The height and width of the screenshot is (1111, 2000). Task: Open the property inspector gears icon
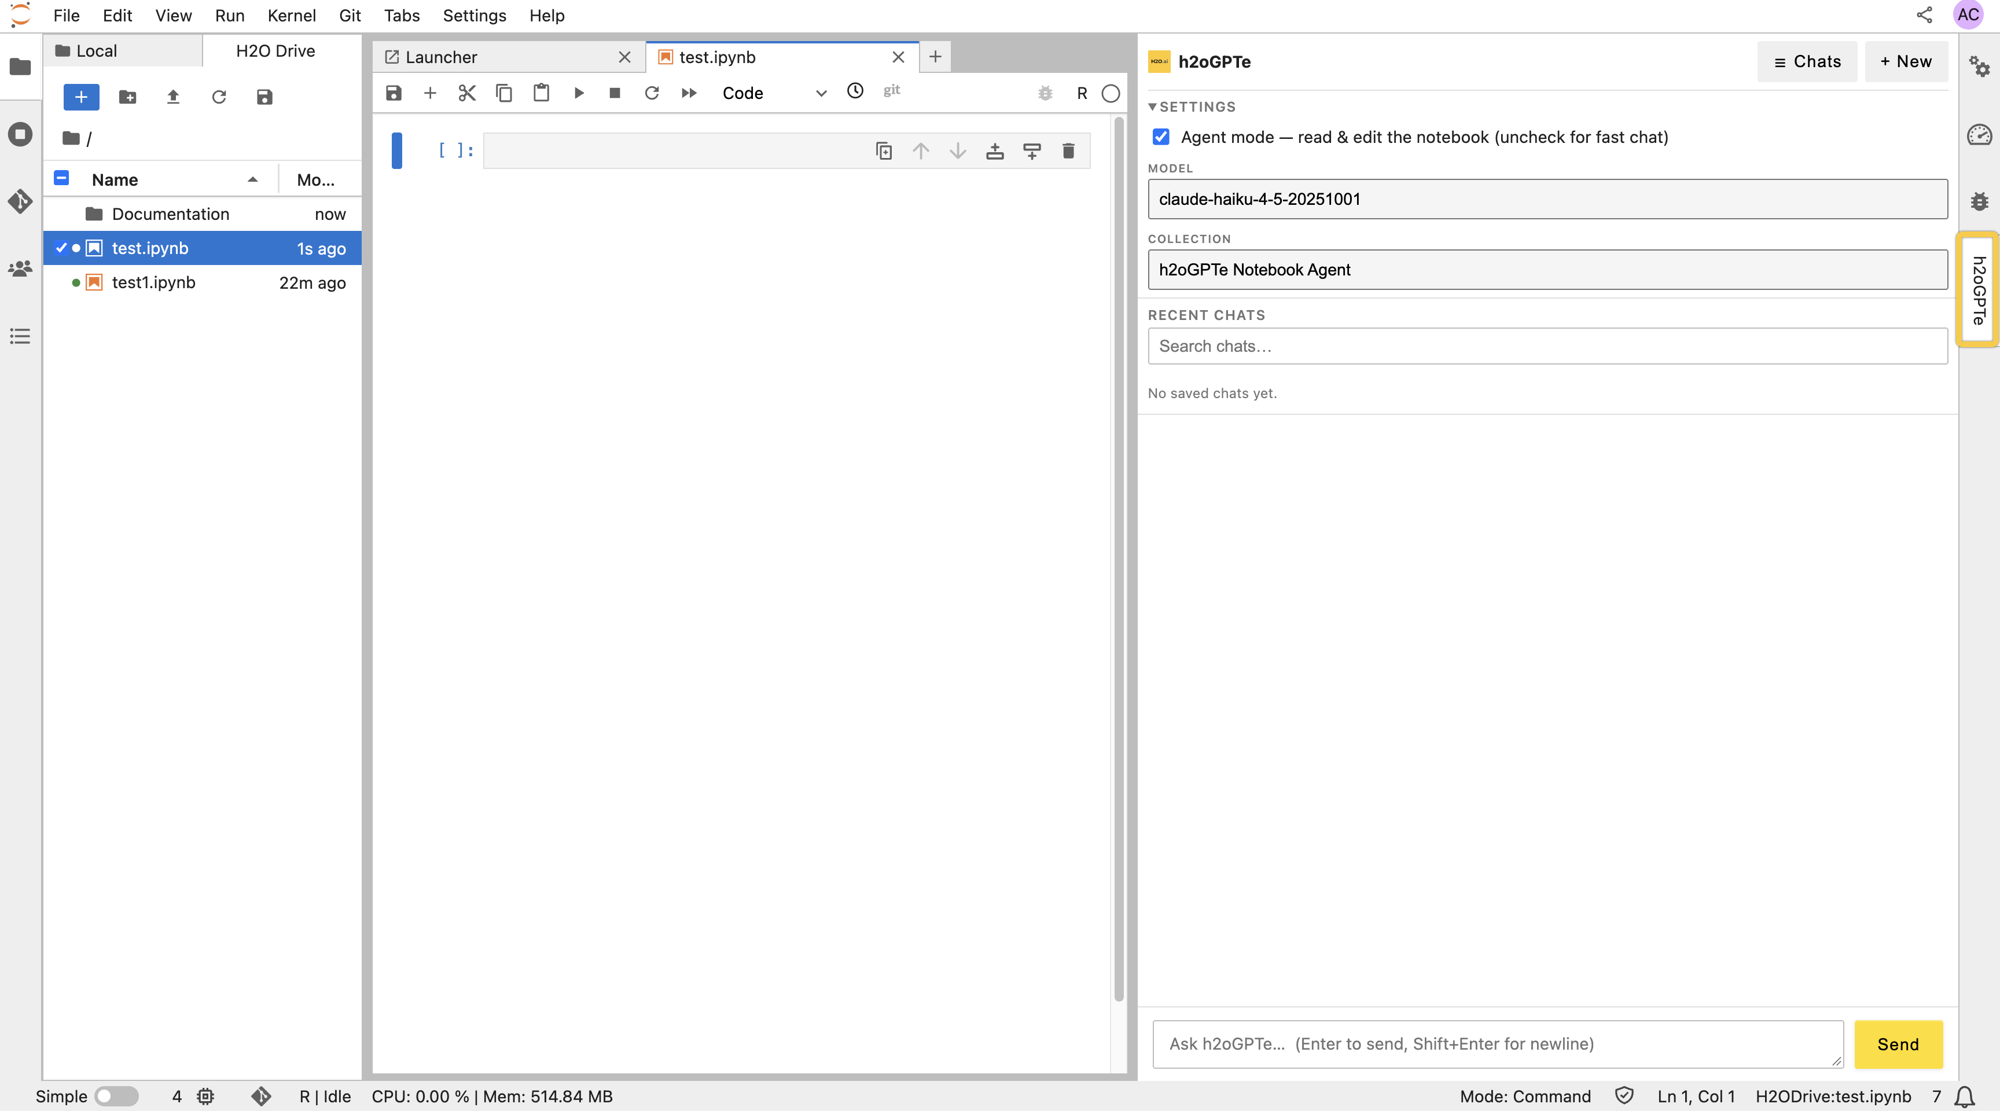1979,67
